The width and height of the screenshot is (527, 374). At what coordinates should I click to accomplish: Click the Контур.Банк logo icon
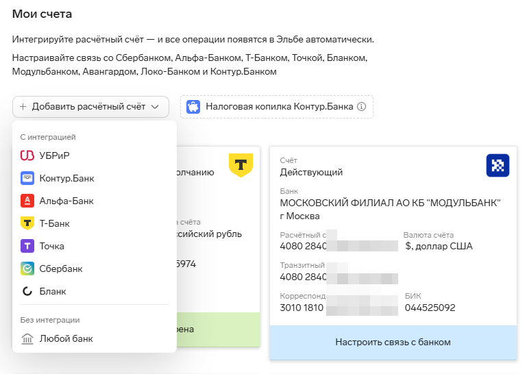[x=27, y=178]
